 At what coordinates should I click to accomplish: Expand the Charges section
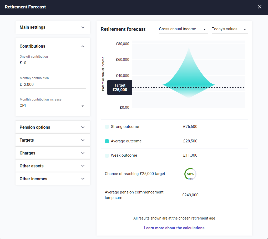[53, 153]
